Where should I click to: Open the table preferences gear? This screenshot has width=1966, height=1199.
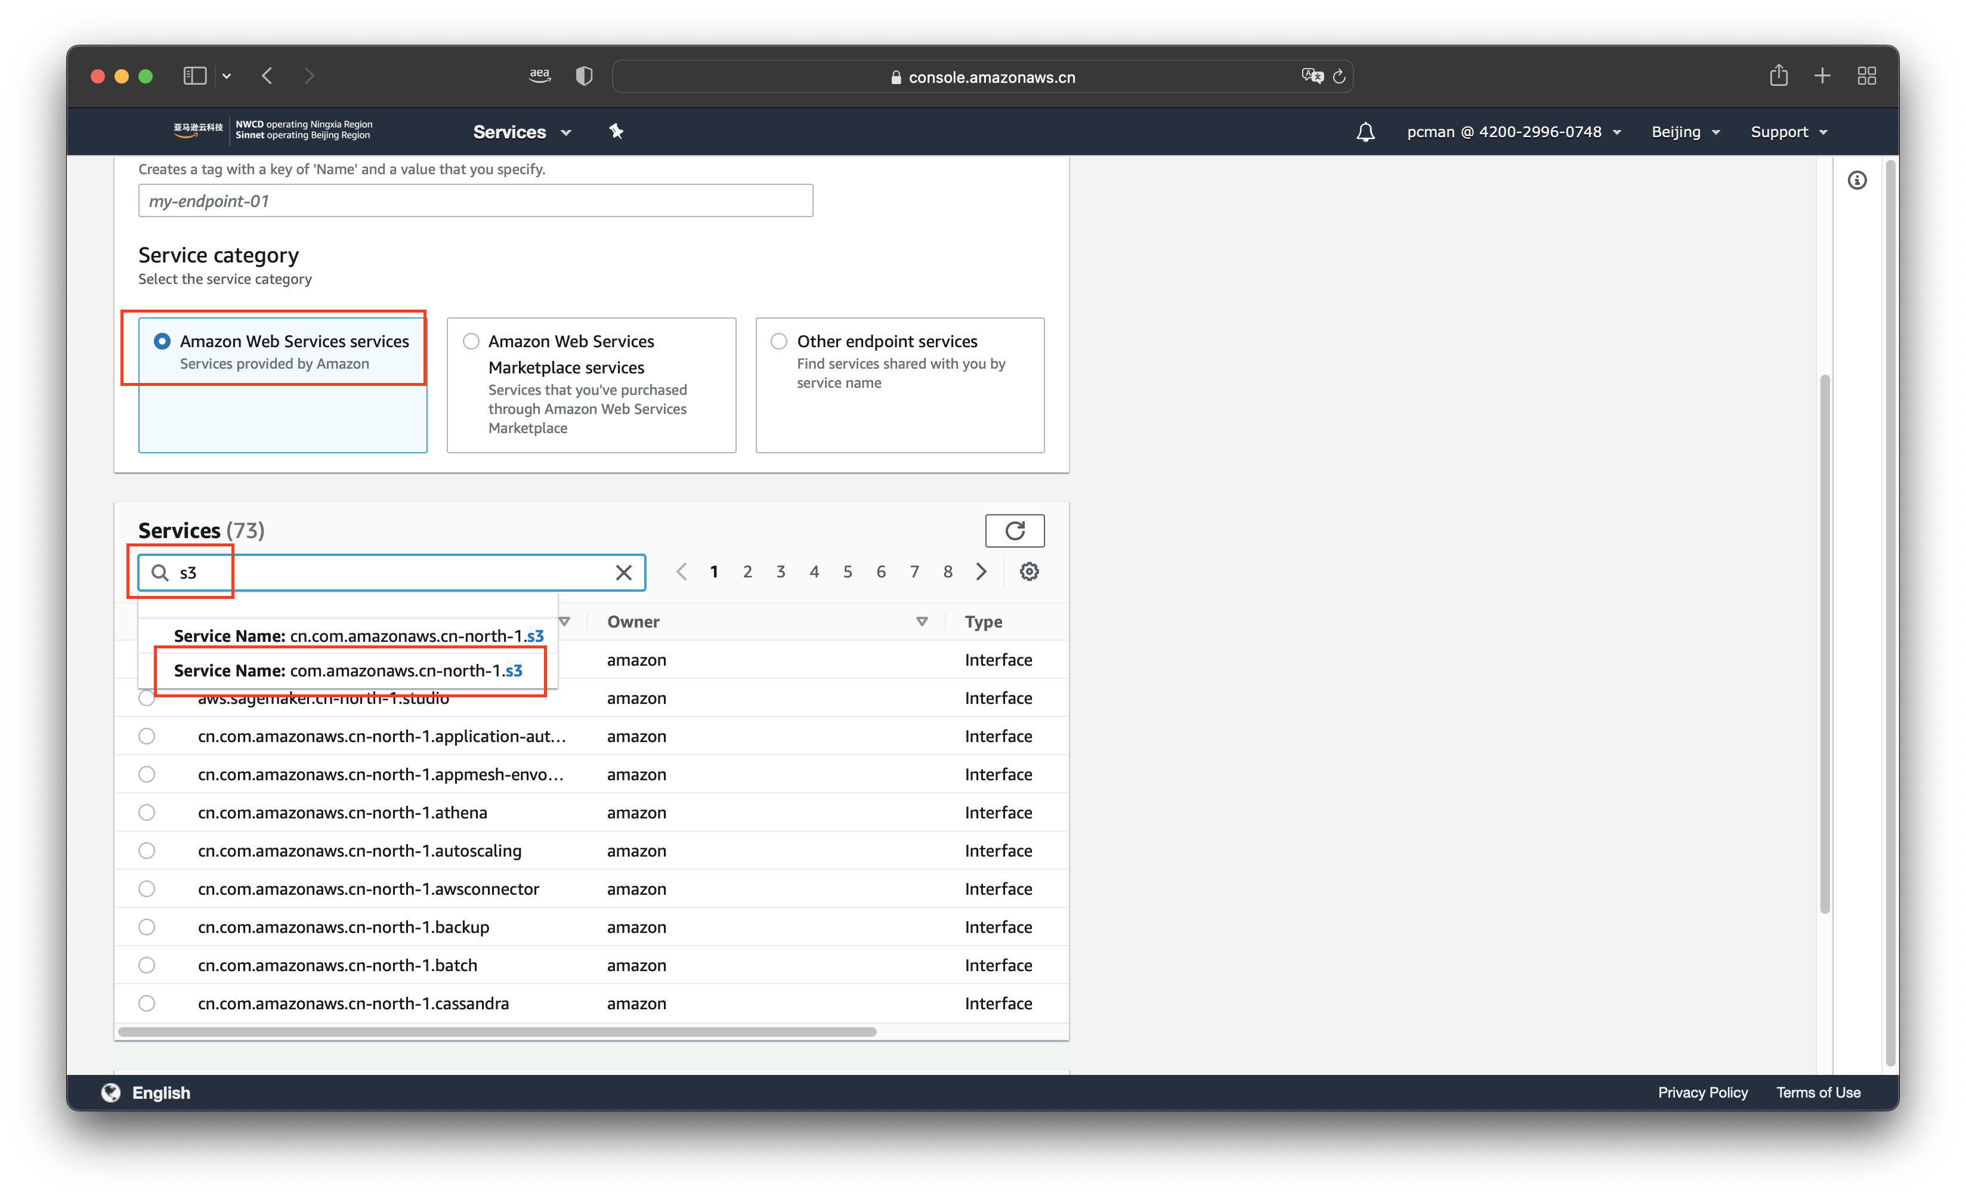click(1030, 571)
